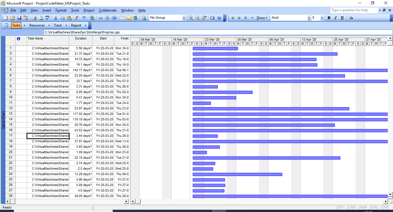Viewport: 393px width, 212px height.
Task: Toggle Italic formatting
Action: click(335, 18)
